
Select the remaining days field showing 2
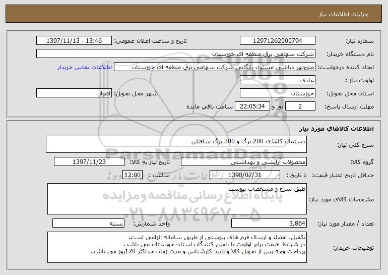pos(300,106)
